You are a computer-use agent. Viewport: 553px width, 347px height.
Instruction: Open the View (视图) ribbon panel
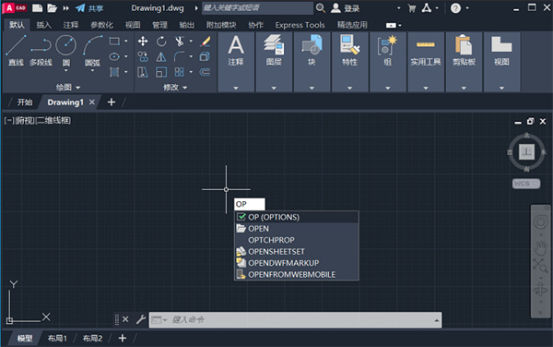pos(501,62)
